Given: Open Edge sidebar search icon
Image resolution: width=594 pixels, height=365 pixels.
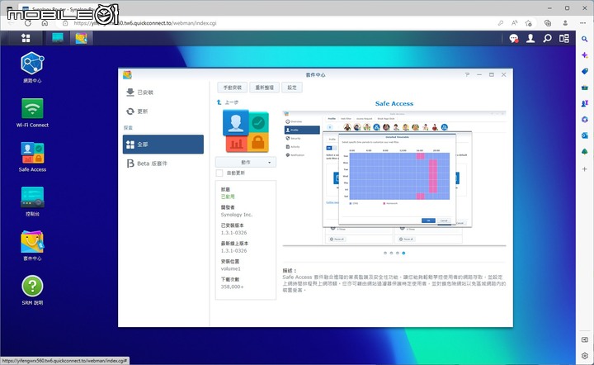Looking at the screenshot, I should coord(585,39).
